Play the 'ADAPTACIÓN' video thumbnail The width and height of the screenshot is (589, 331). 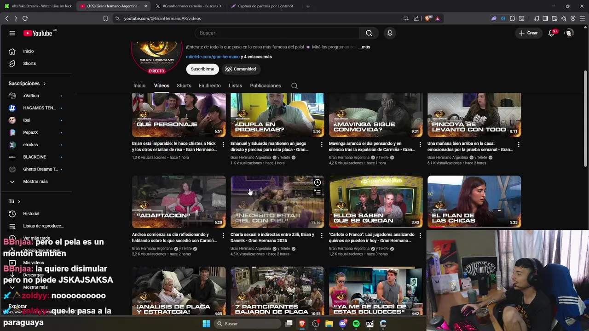pos(179,202)
